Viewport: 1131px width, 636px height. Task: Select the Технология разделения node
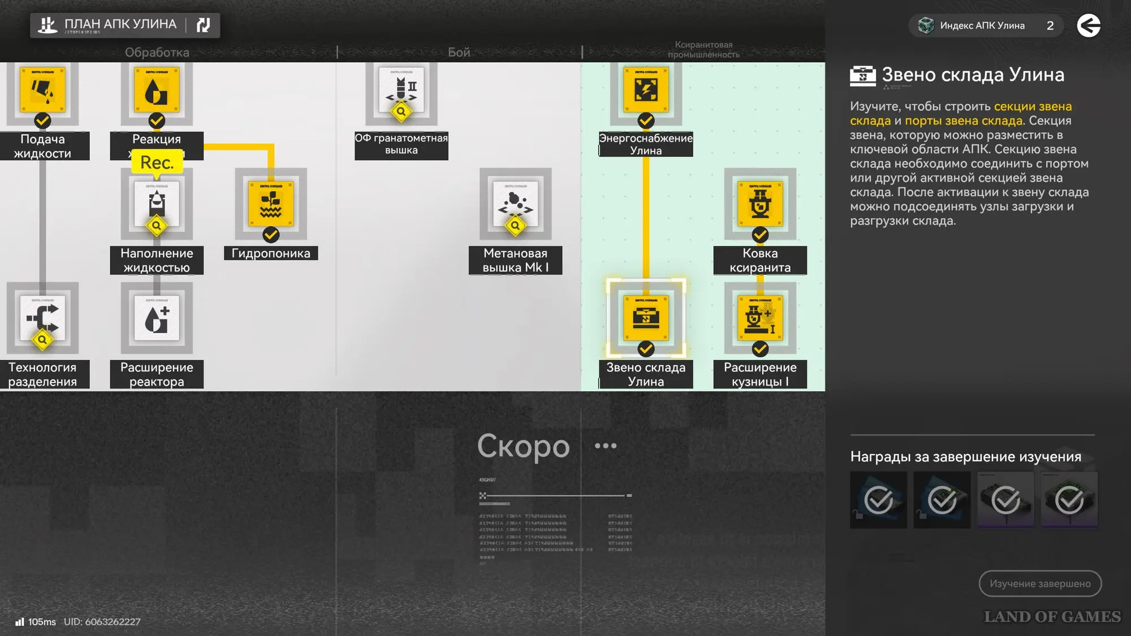coord(42,318)
